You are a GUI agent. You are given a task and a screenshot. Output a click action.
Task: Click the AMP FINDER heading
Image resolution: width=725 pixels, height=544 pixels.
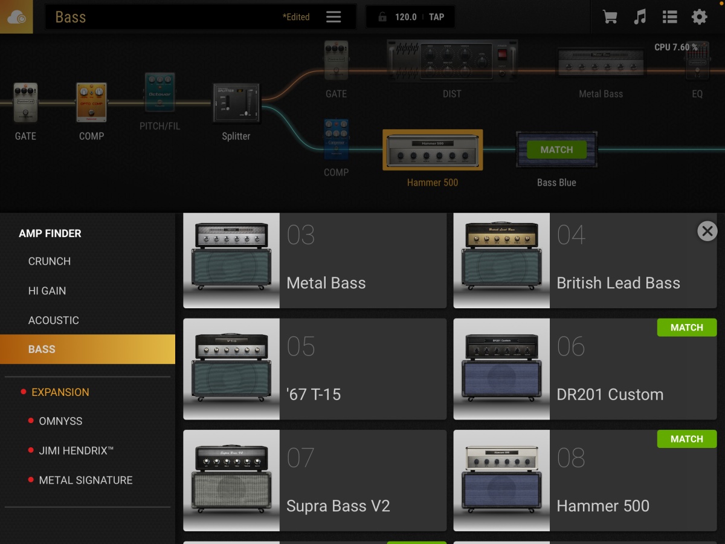[x=50, y=233]
